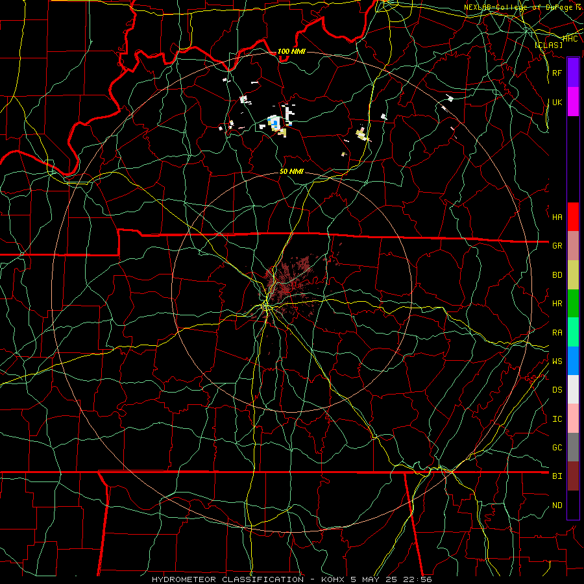Click the red HA color swatch in legend

click(573, 217)
